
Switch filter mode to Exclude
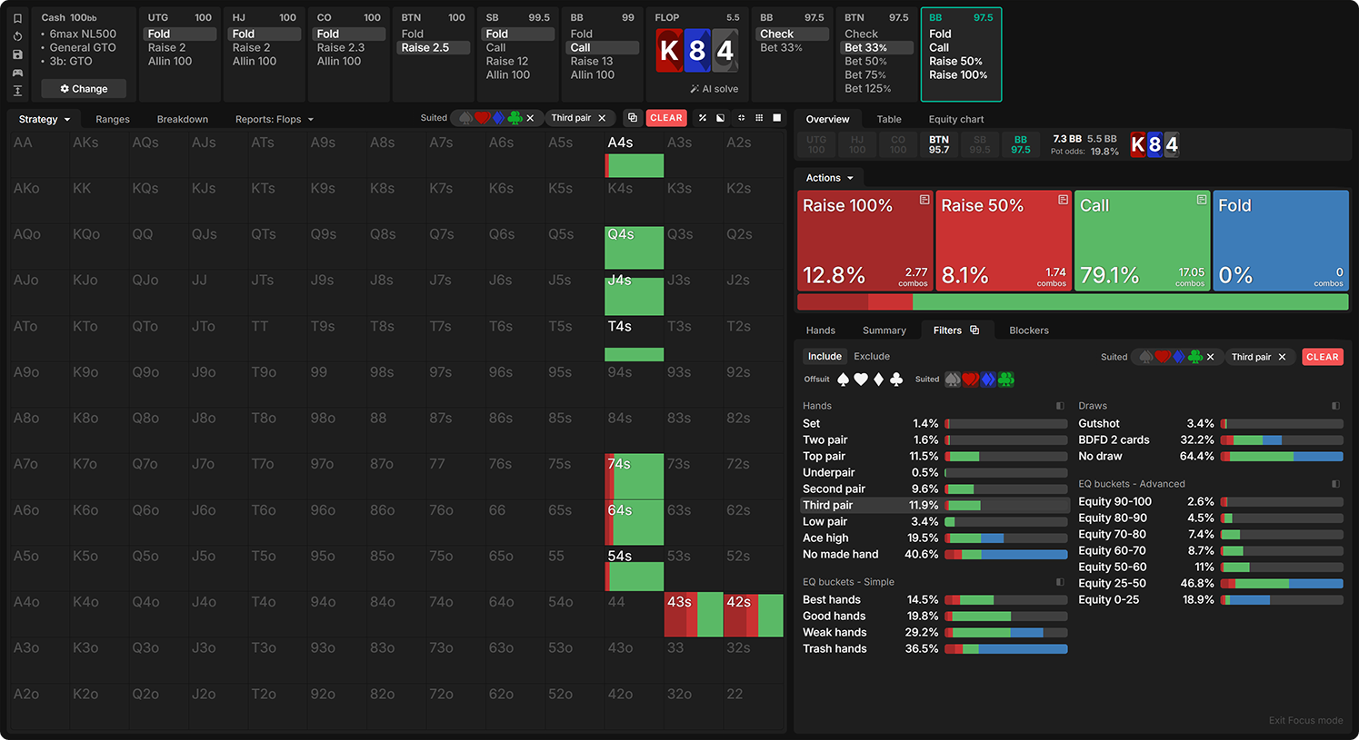click(872, 357)
